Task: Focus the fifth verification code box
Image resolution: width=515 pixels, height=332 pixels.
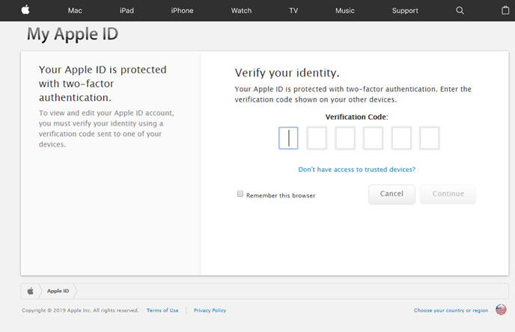Action: click(x=401, y=138)
